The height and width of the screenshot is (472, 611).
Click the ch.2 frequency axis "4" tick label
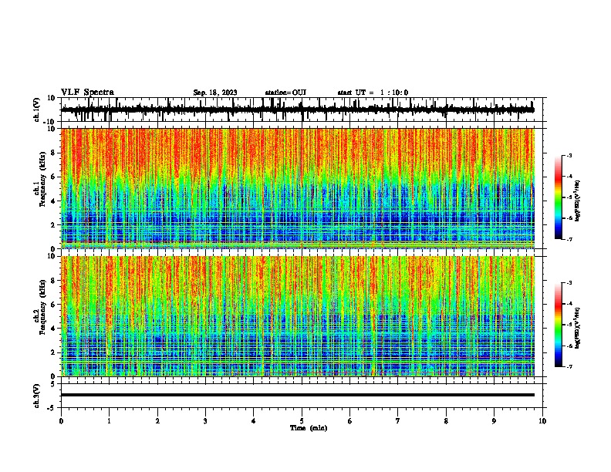[x=54, y=329]
